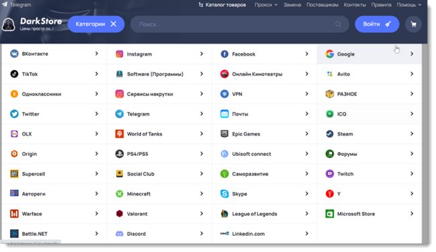Open the Ubisoft connect icon
This screenshot has height=252, width=436.
(225, 154)
